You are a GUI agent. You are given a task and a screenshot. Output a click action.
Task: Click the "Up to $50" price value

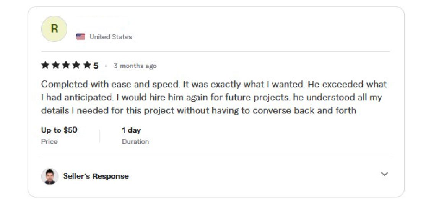59,130
